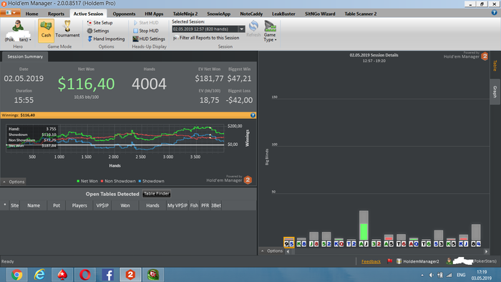Sort open tables by My VP$IP column
501x282 pixels.
pyautogui.click(x=177, y=205)
